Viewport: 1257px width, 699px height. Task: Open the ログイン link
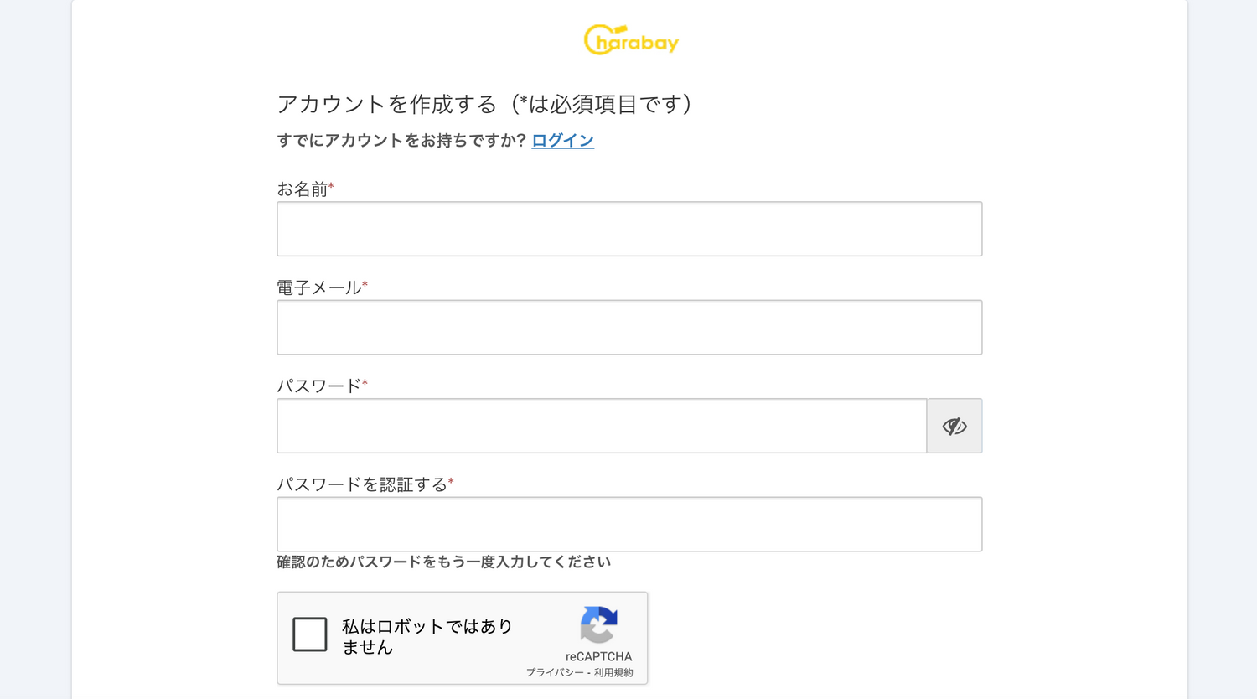[563, 140]
